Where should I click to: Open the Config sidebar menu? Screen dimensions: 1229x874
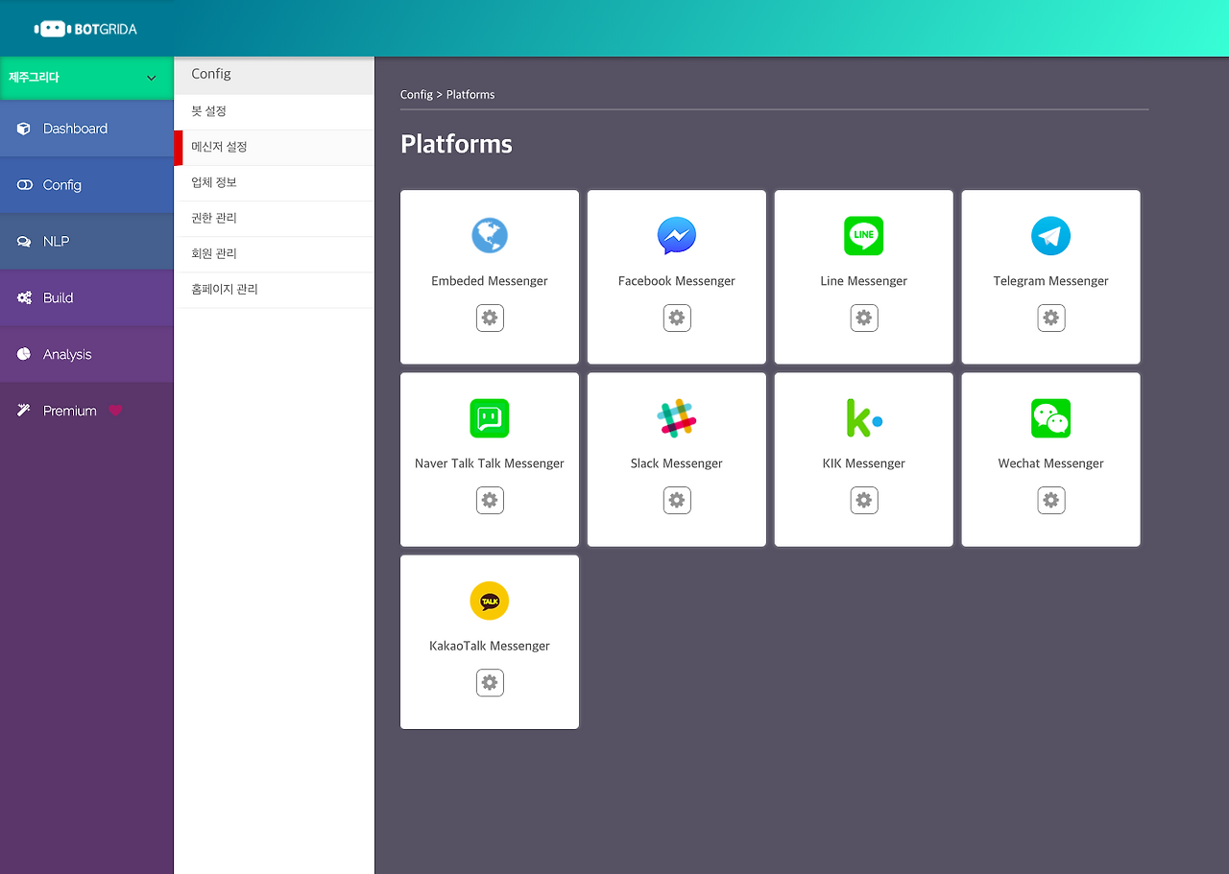(61, 184)
